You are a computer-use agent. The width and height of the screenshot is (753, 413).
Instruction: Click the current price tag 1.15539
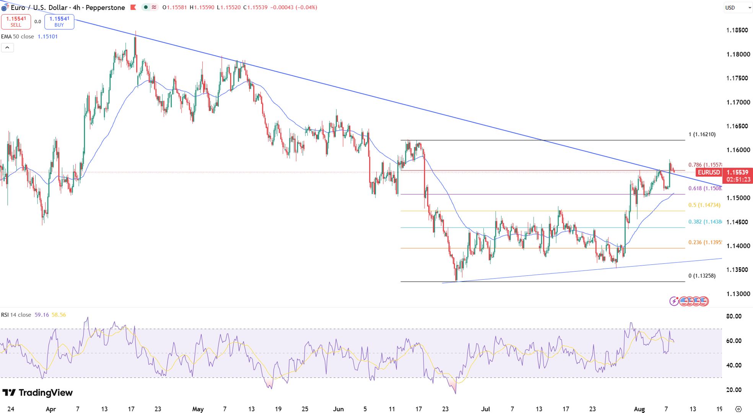tap(737, 172)
